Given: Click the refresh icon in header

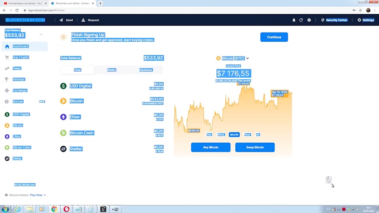Looking at the screenshot, I should pyautogui.click(x=301, y=20).
